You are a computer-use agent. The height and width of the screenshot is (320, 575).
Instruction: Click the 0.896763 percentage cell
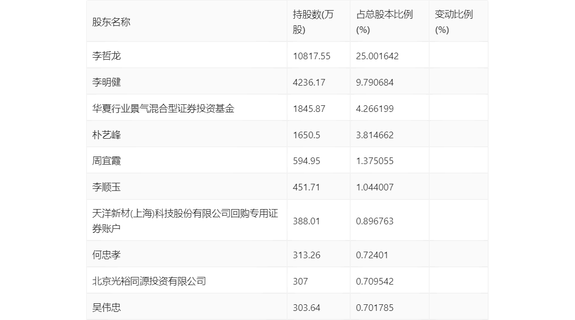375,221
